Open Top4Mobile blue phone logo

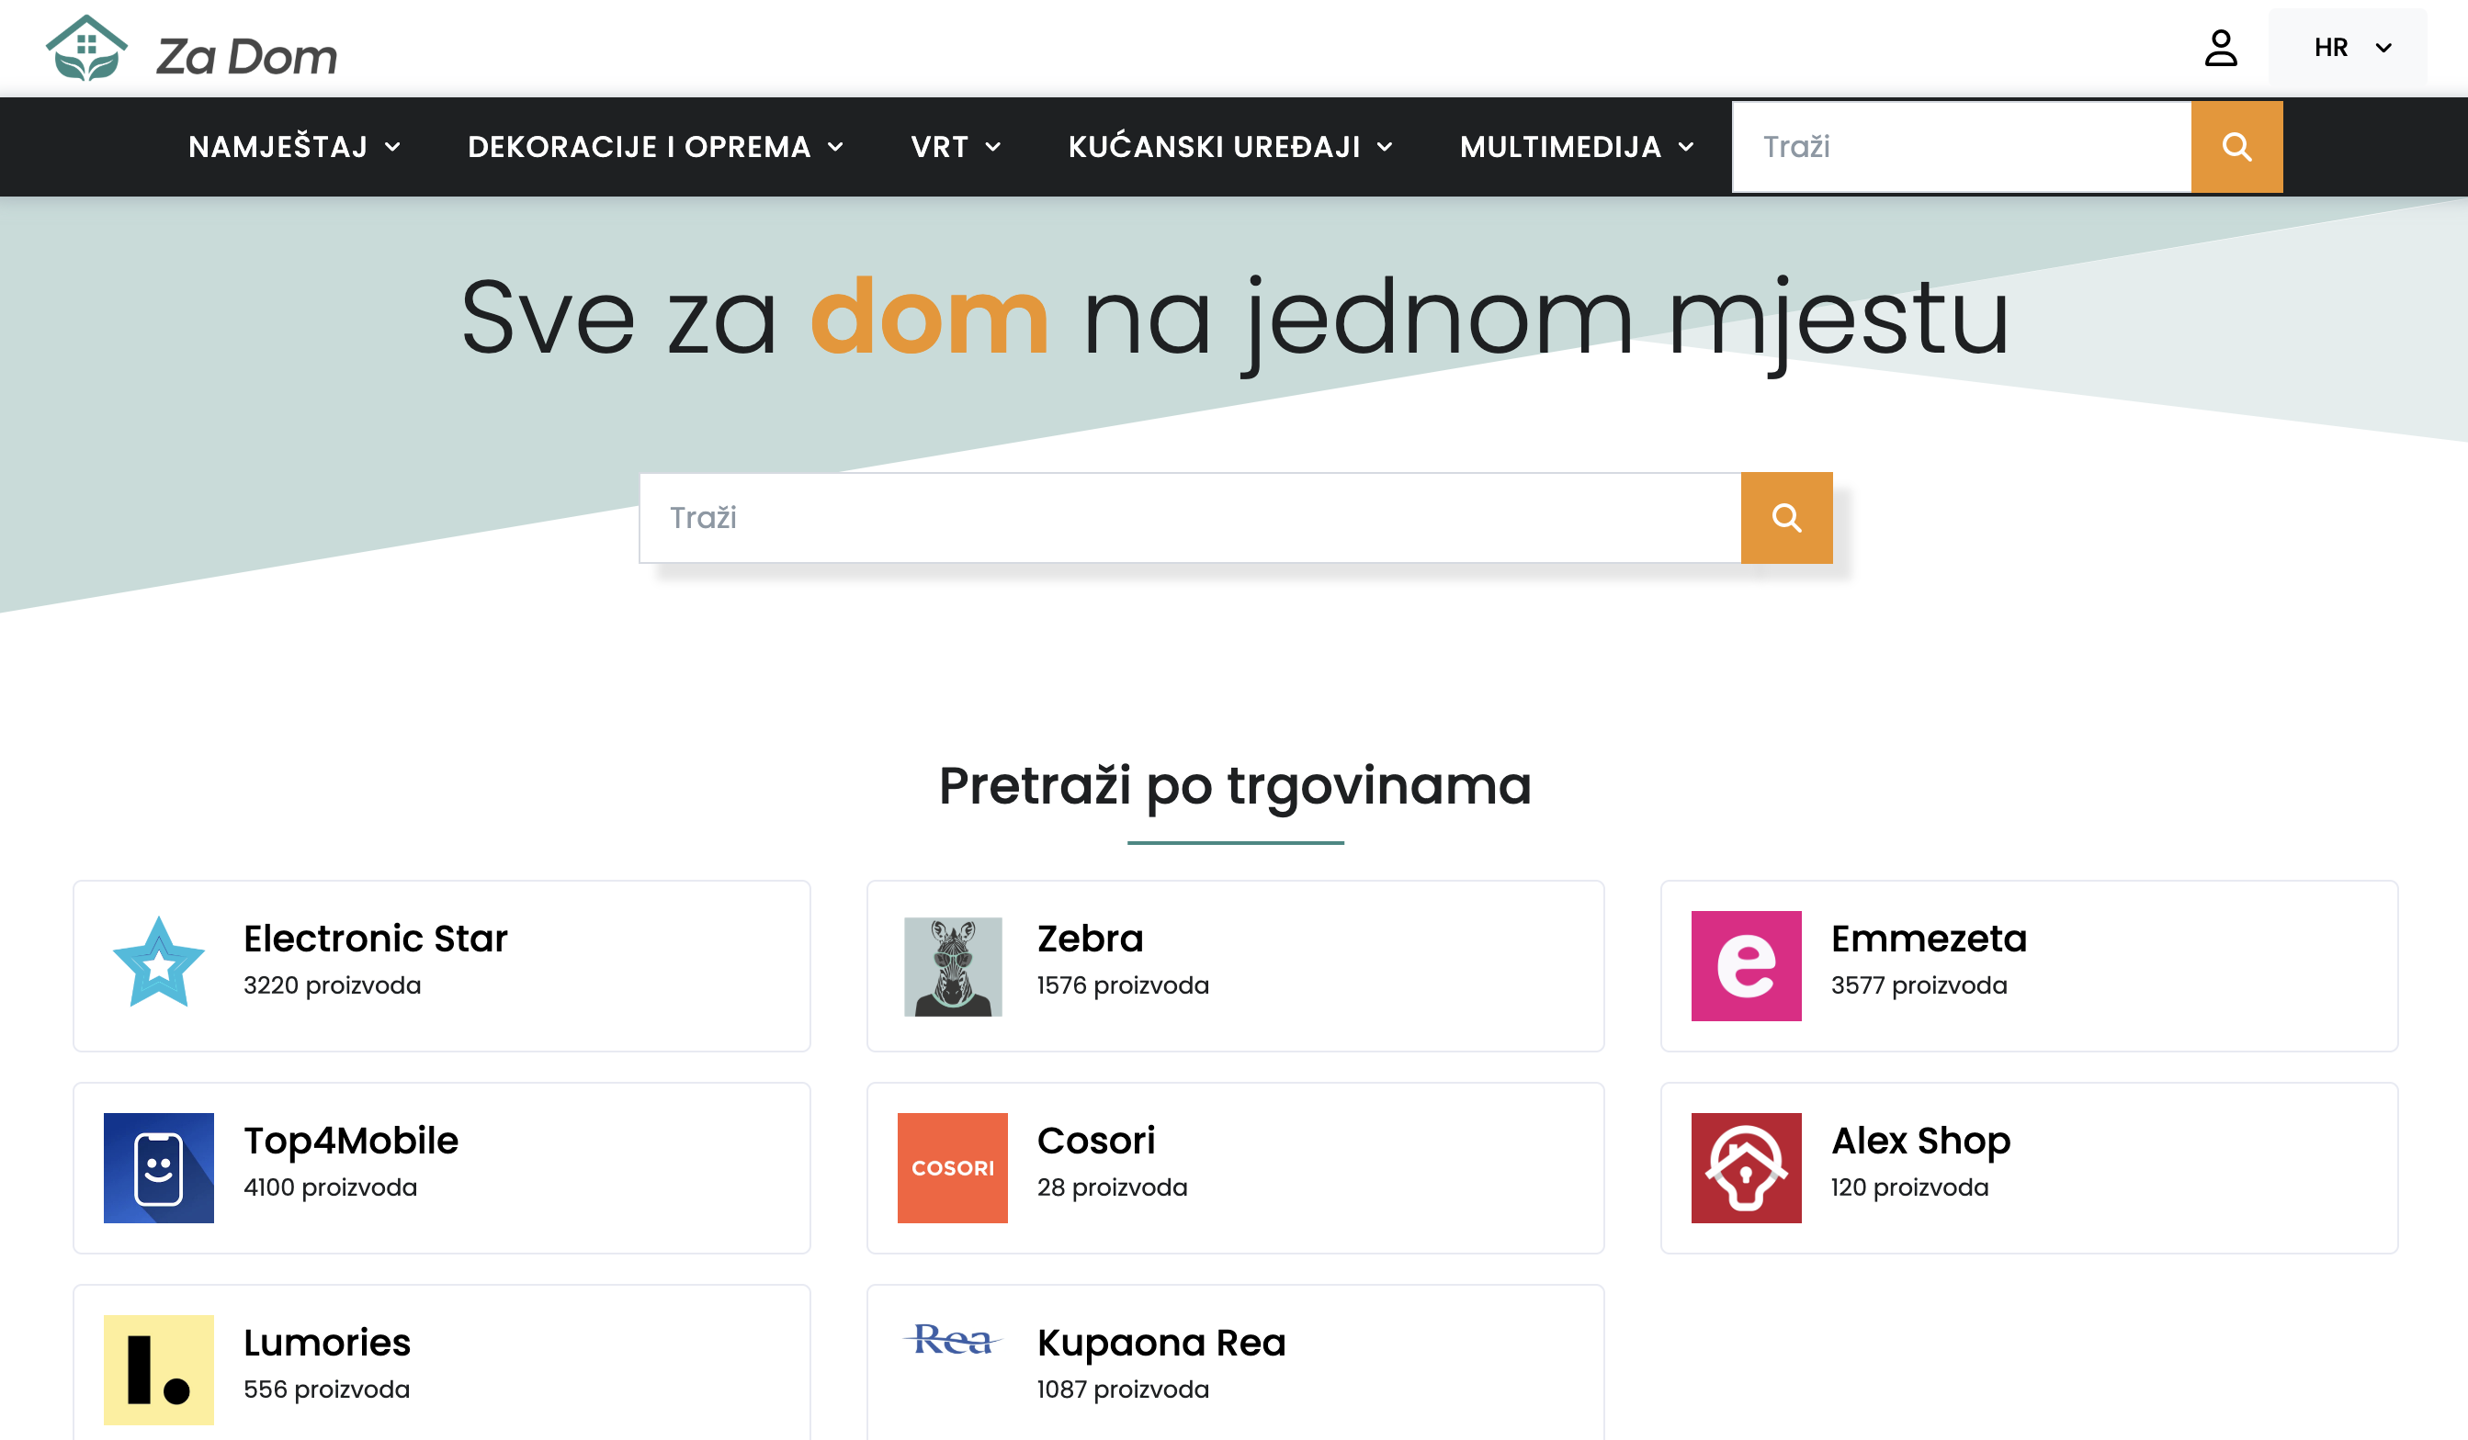coord(159,1168)
